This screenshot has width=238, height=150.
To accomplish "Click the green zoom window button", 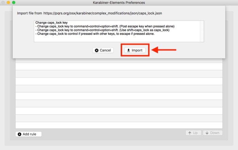I will [x=14, y=2].
